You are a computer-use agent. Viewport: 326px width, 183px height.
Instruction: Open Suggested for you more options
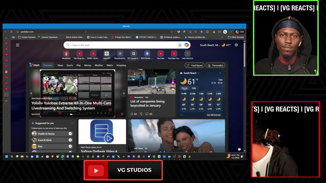(72, 123)
